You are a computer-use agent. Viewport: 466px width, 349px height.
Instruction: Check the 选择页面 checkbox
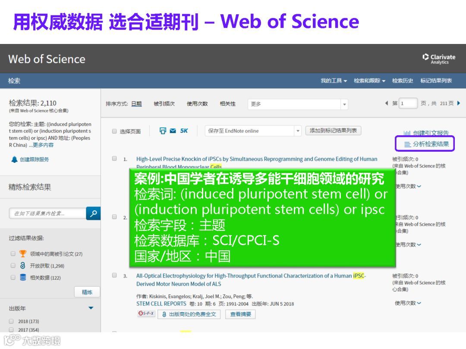pos(114,131)
